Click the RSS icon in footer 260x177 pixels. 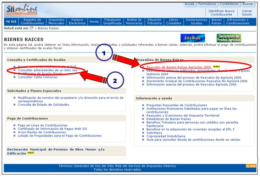[251, 166]
